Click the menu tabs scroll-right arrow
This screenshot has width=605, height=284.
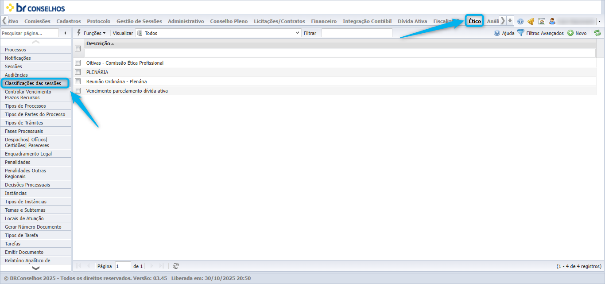tap(503, 21)
